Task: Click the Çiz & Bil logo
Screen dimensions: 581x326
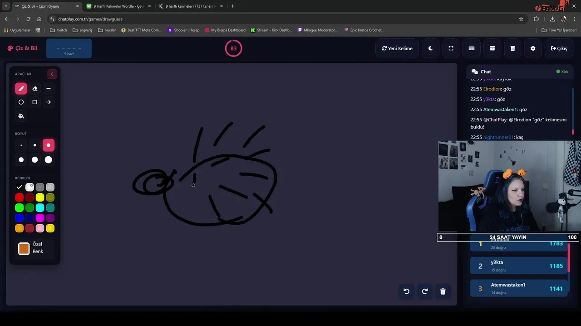Action: (22, 48)
